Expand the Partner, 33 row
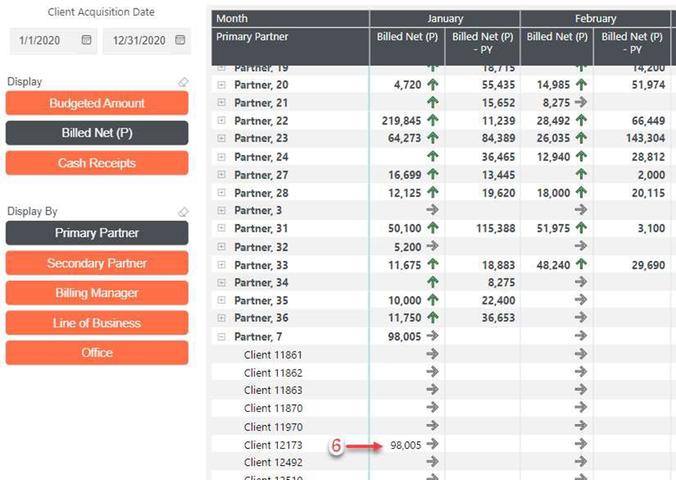 click(221, 265)
